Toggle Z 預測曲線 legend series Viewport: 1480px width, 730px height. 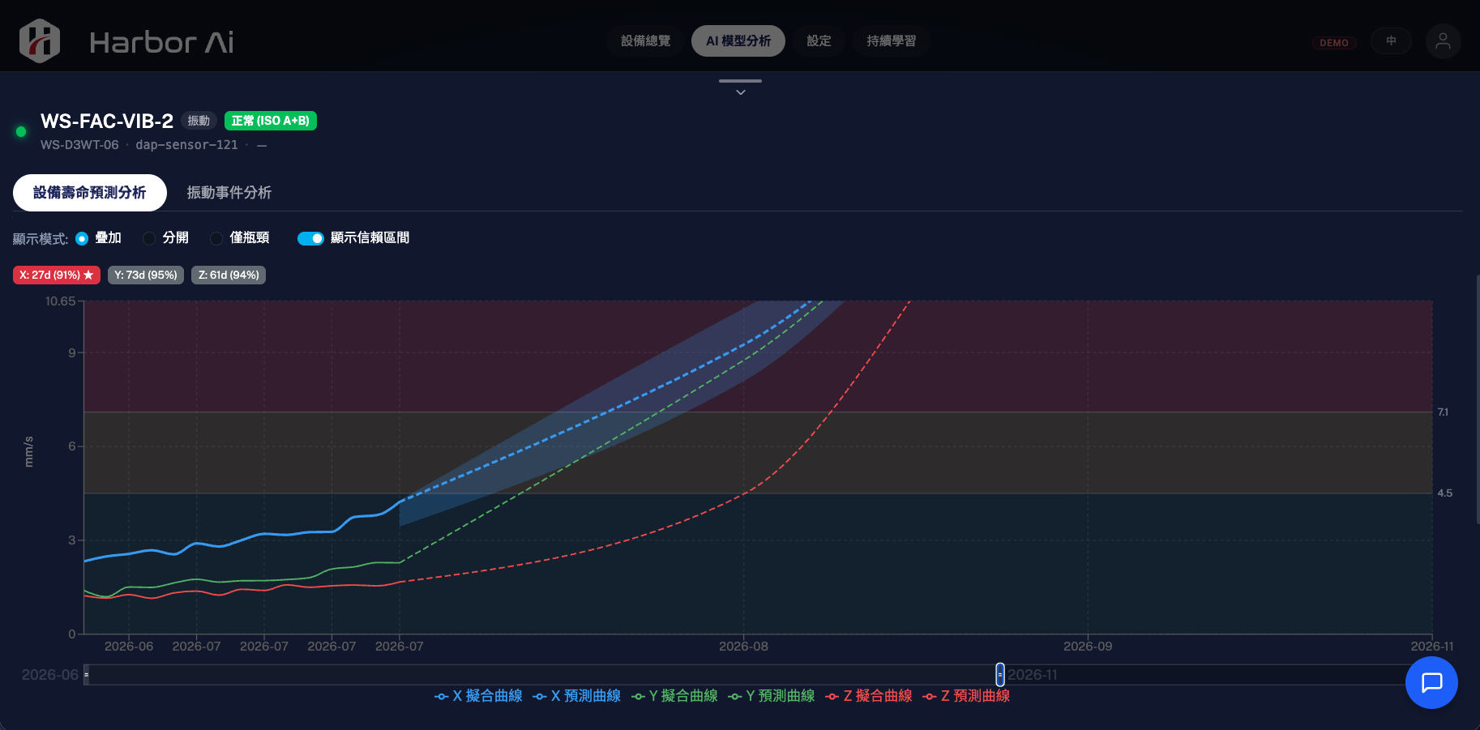click(x=966, y=696)
